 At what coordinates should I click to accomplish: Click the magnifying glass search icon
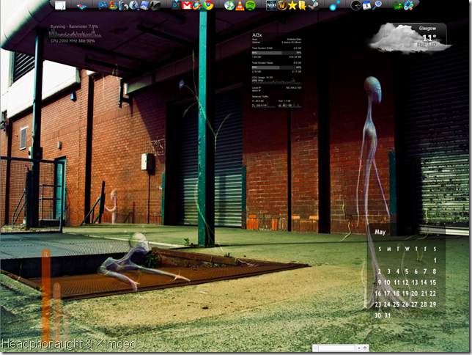click(x=377, y=5)
